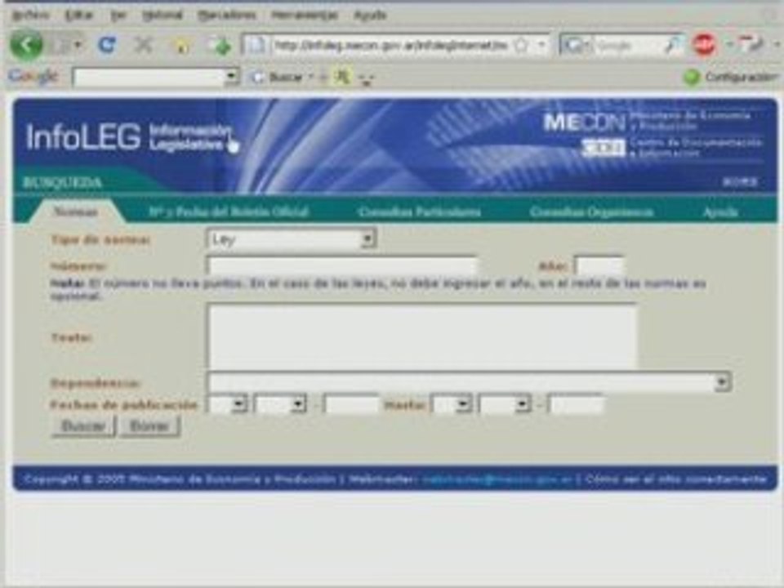Open the Ayuda menu in the menu bar

click(370, 15)
